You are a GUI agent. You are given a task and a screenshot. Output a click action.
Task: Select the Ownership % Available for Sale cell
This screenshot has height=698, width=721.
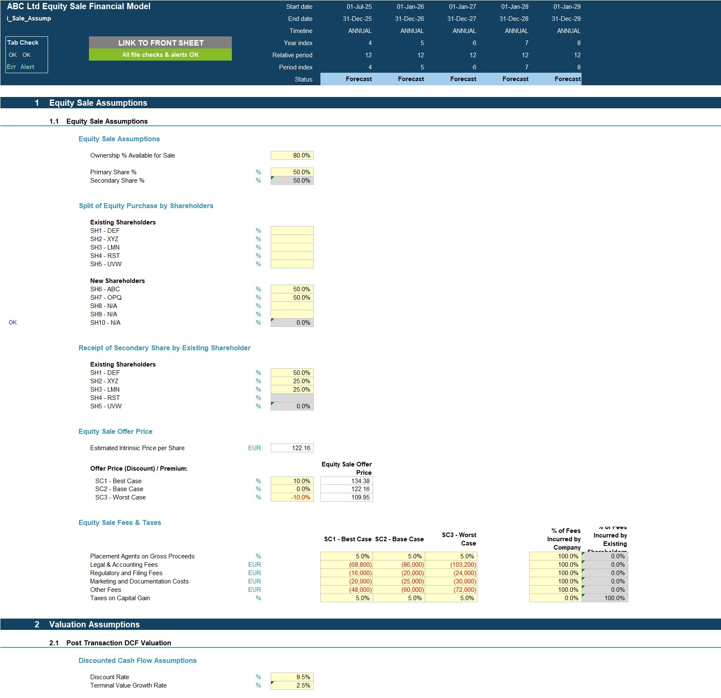[x=292, y=155]
